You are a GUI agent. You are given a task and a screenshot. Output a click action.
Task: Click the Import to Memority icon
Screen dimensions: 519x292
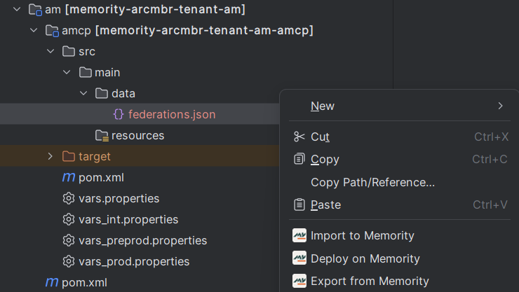[x=299, y=236]
